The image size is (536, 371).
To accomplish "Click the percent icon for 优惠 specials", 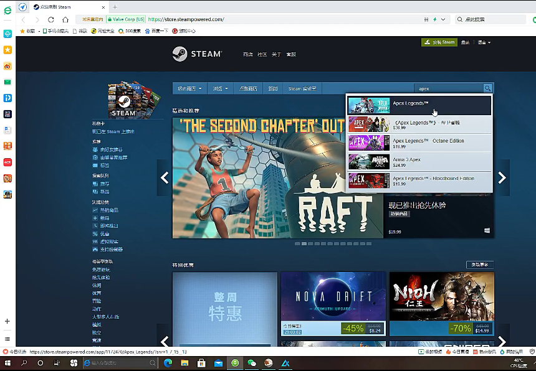I will pyautogui.click(x=95, y=234).
